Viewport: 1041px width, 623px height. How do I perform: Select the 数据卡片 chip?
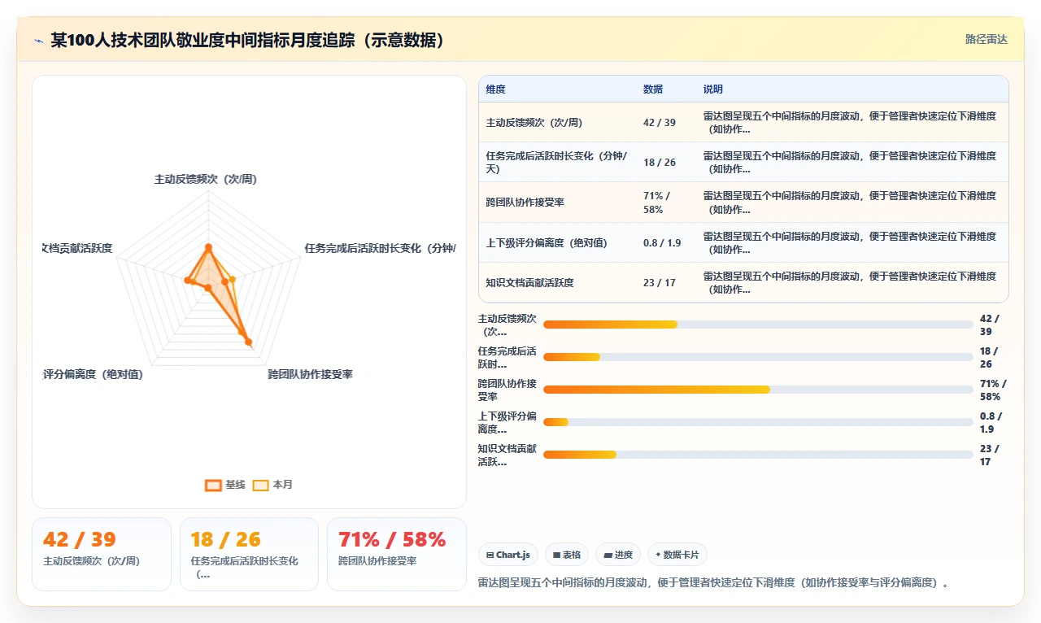(x=677, y=555)
